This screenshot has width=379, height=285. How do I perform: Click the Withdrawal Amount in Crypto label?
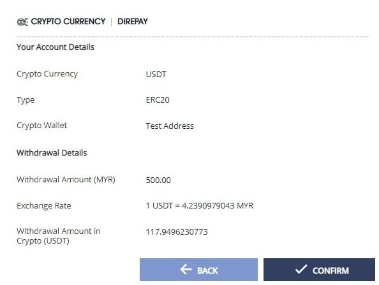[x=59, y=236]
